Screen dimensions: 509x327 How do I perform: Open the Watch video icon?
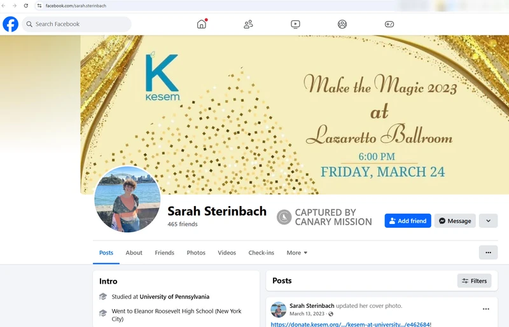tap(295, 24)
